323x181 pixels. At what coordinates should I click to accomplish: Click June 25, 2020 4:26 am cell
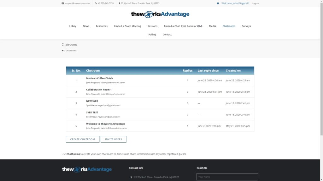pos(210,80)
